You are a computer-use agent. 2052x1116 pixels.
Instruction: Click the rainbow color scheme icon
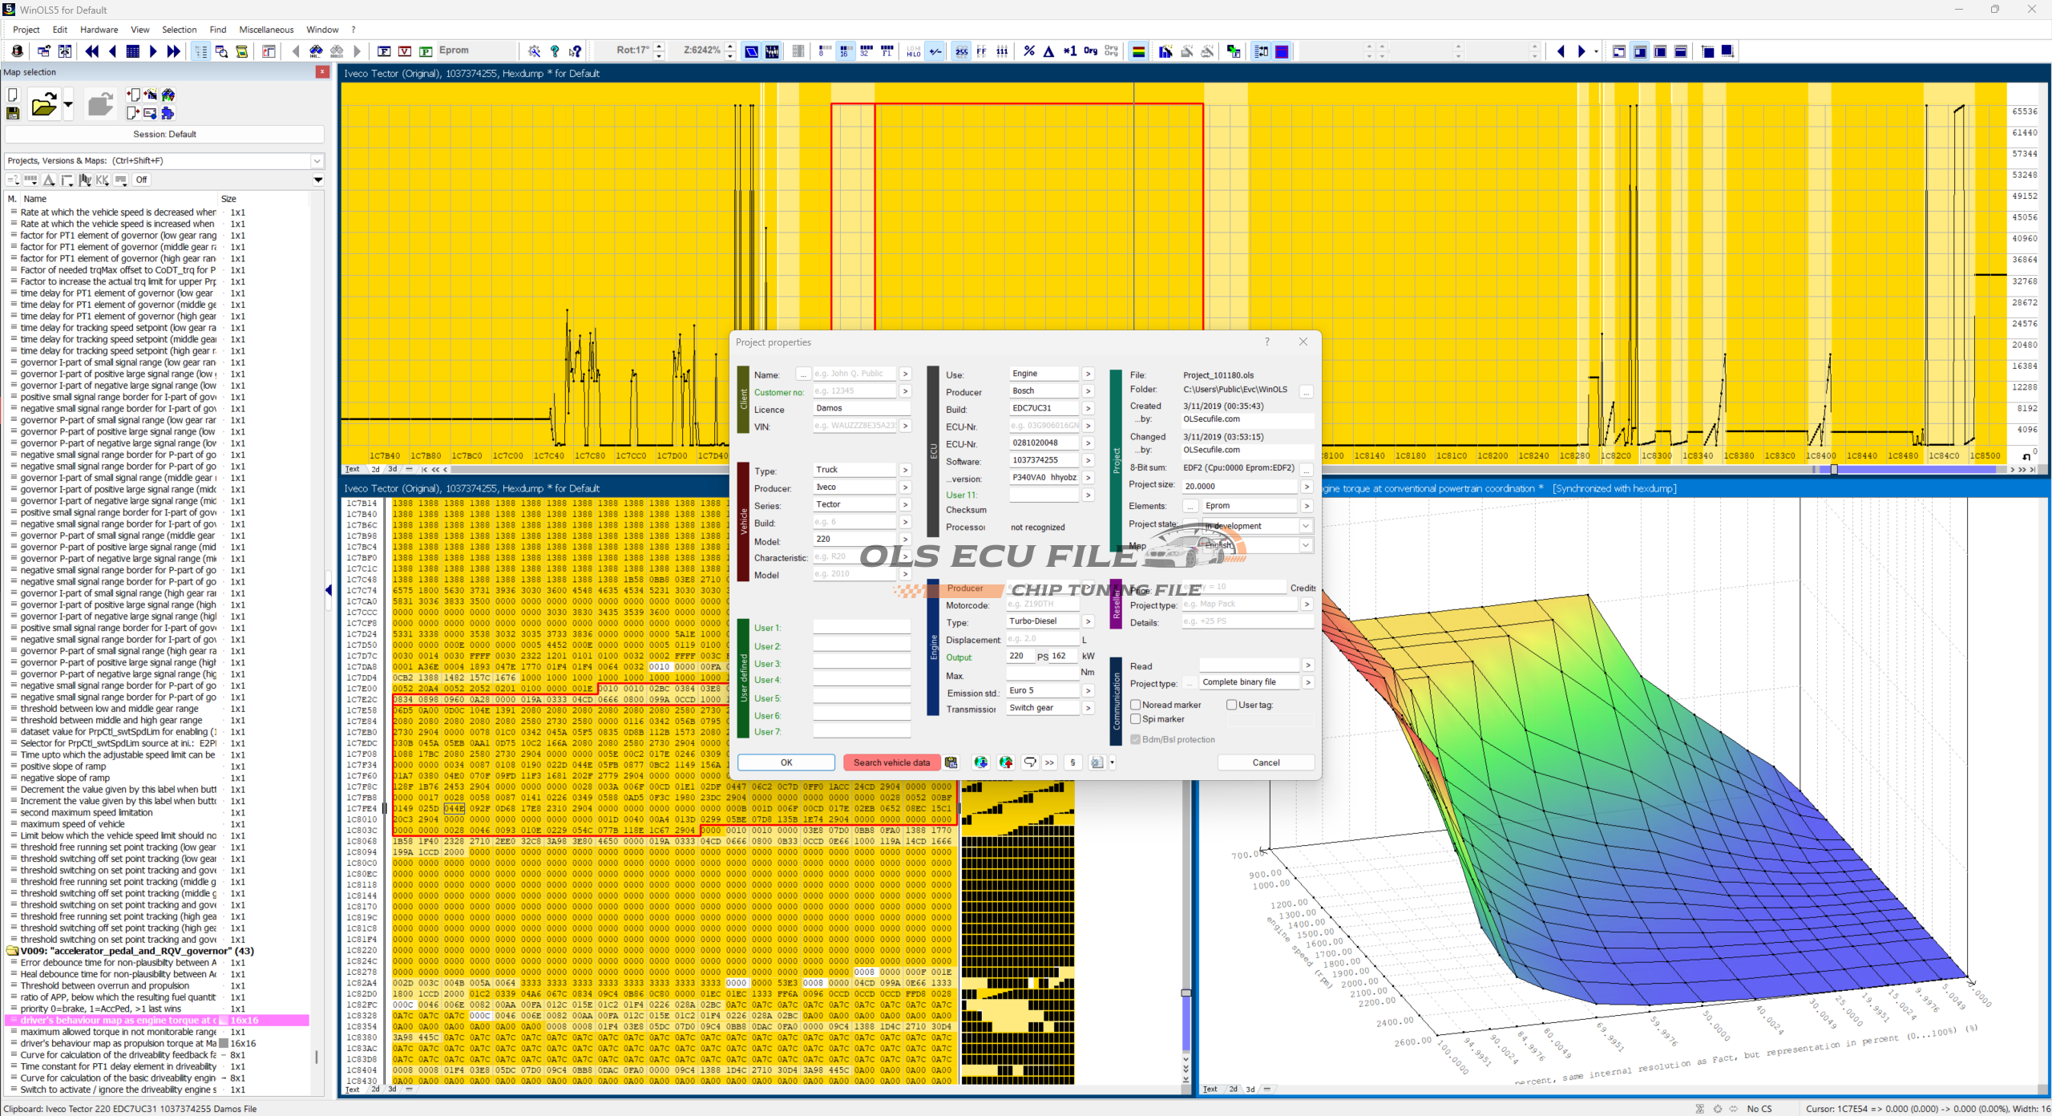[1138, 51]
